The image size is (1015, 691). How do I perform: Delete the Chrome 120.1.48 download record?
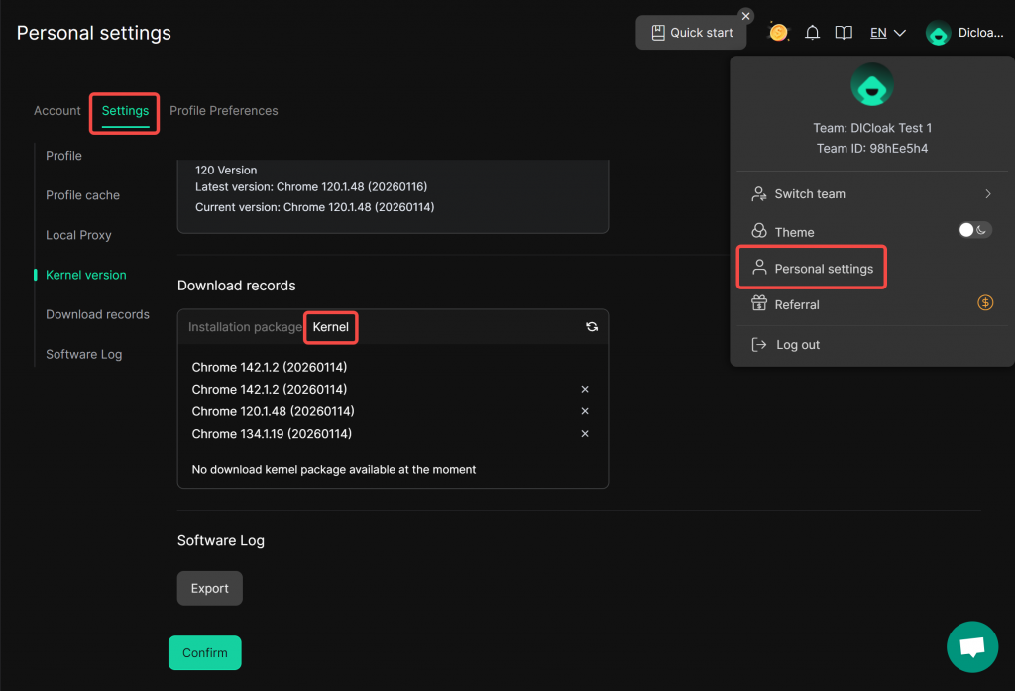585,411
